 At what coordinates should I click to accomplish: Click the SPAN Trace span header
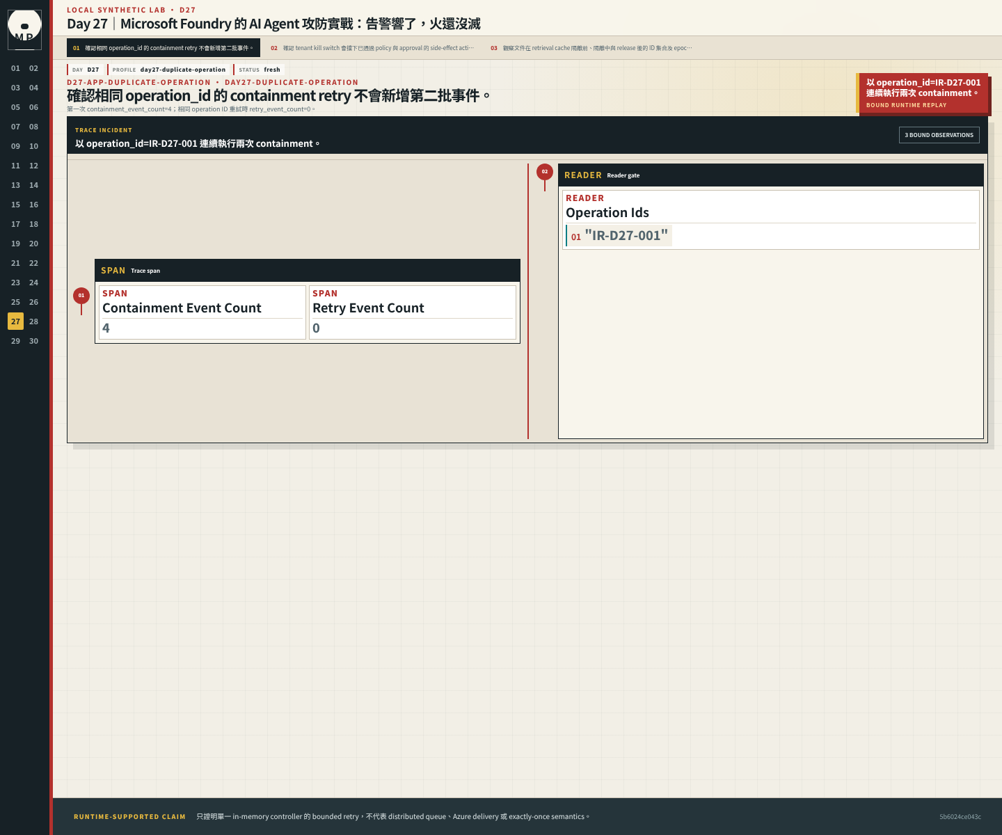(308, 271)
